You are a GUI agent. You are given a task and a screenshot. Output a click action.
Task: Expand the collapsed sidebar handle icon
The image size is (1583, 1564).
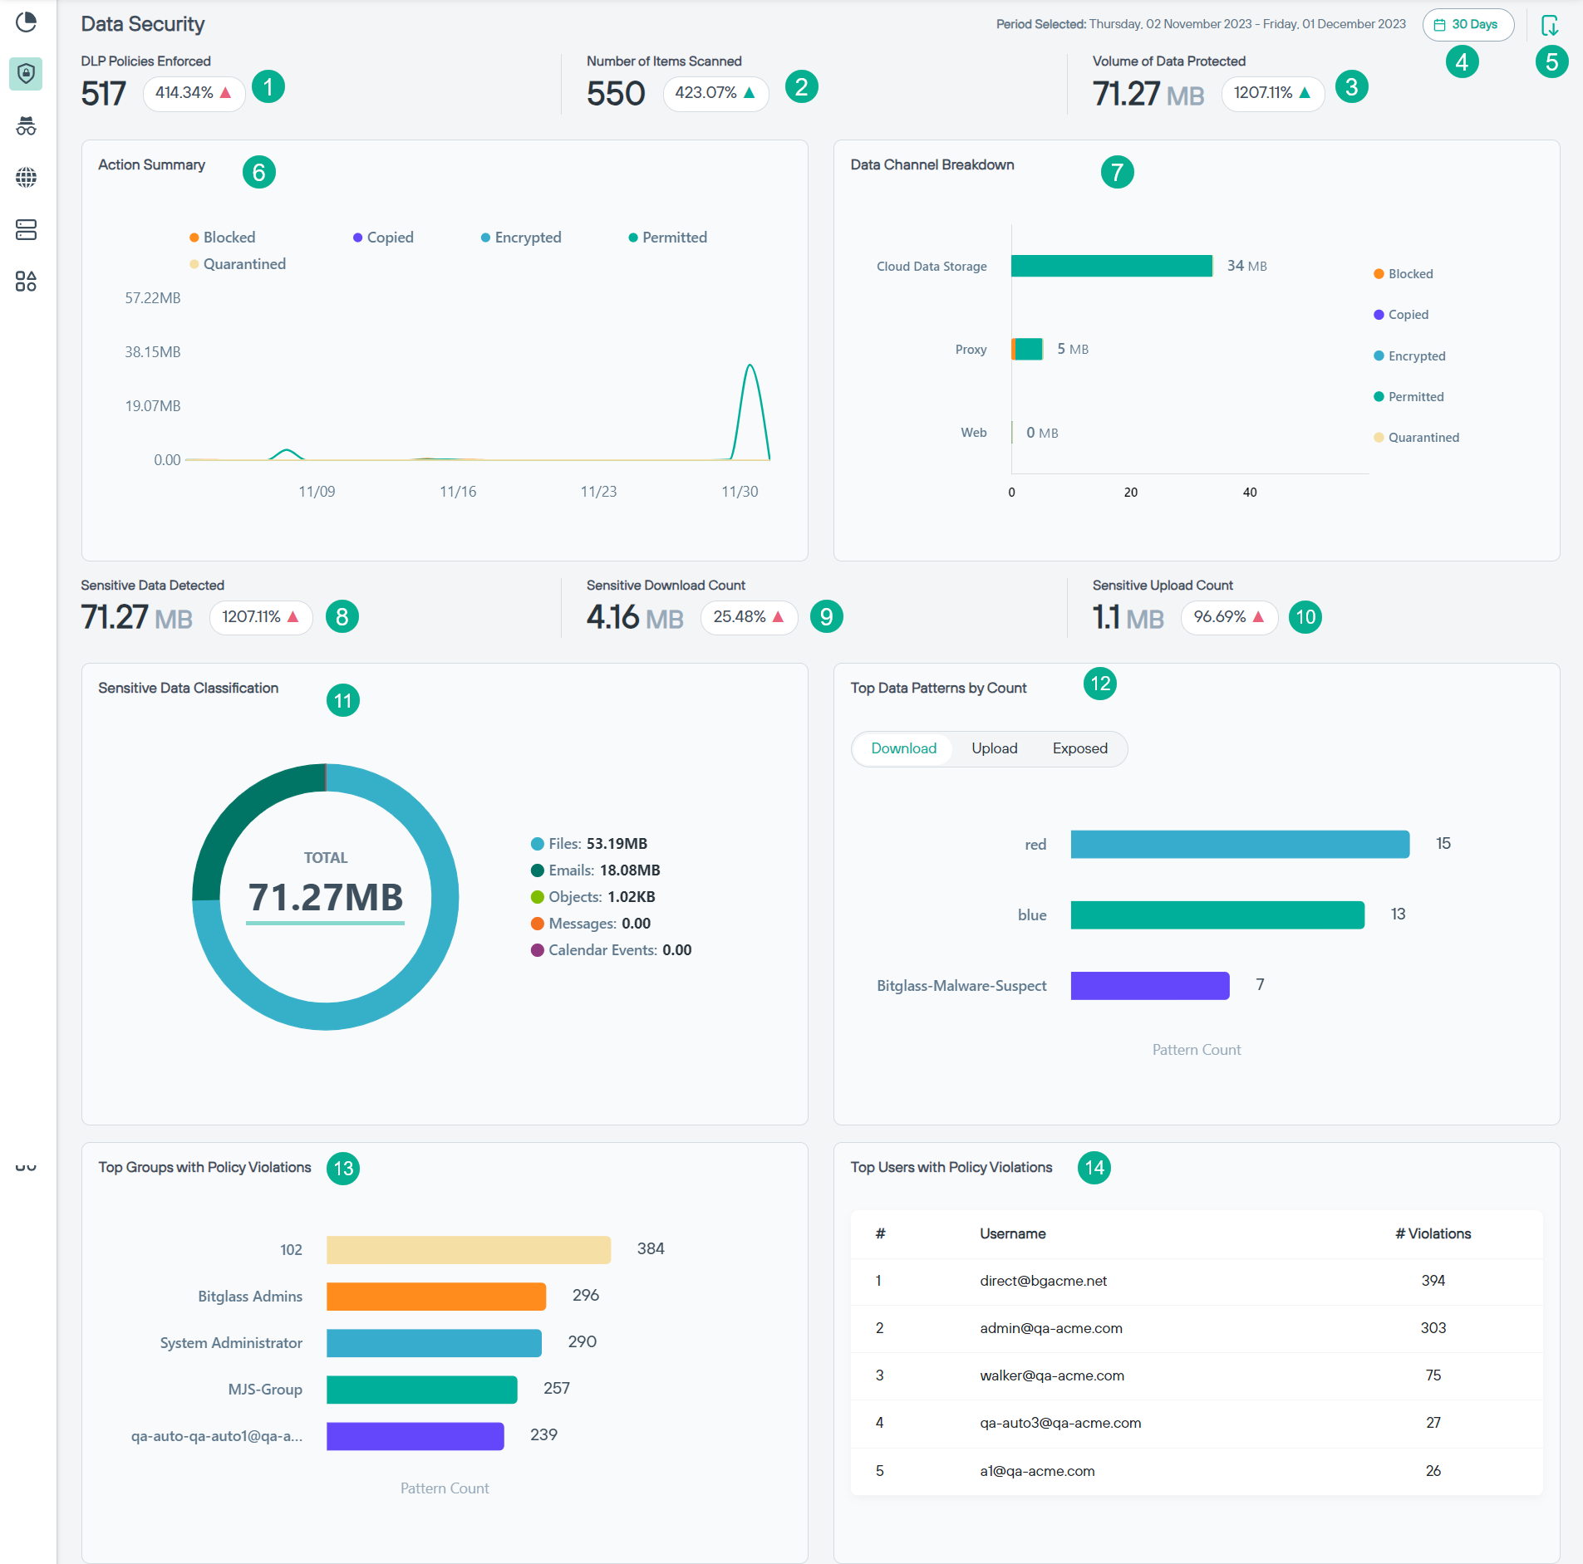point(26,1168)
